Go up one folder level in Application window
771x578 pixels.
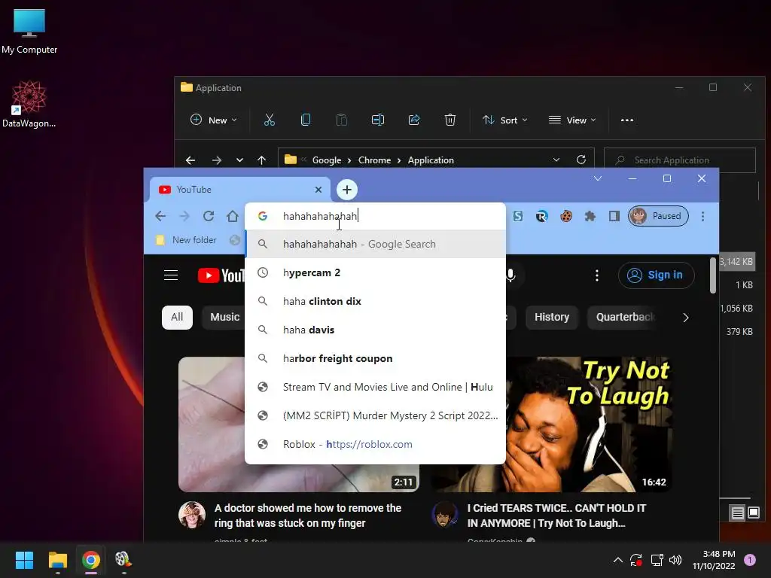click(261, 160)
